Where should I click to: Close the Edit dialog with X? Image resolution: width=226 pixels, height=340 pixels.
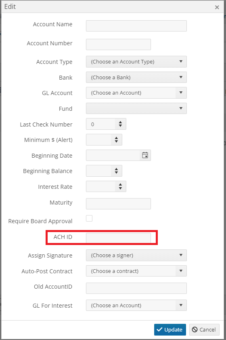217,7
